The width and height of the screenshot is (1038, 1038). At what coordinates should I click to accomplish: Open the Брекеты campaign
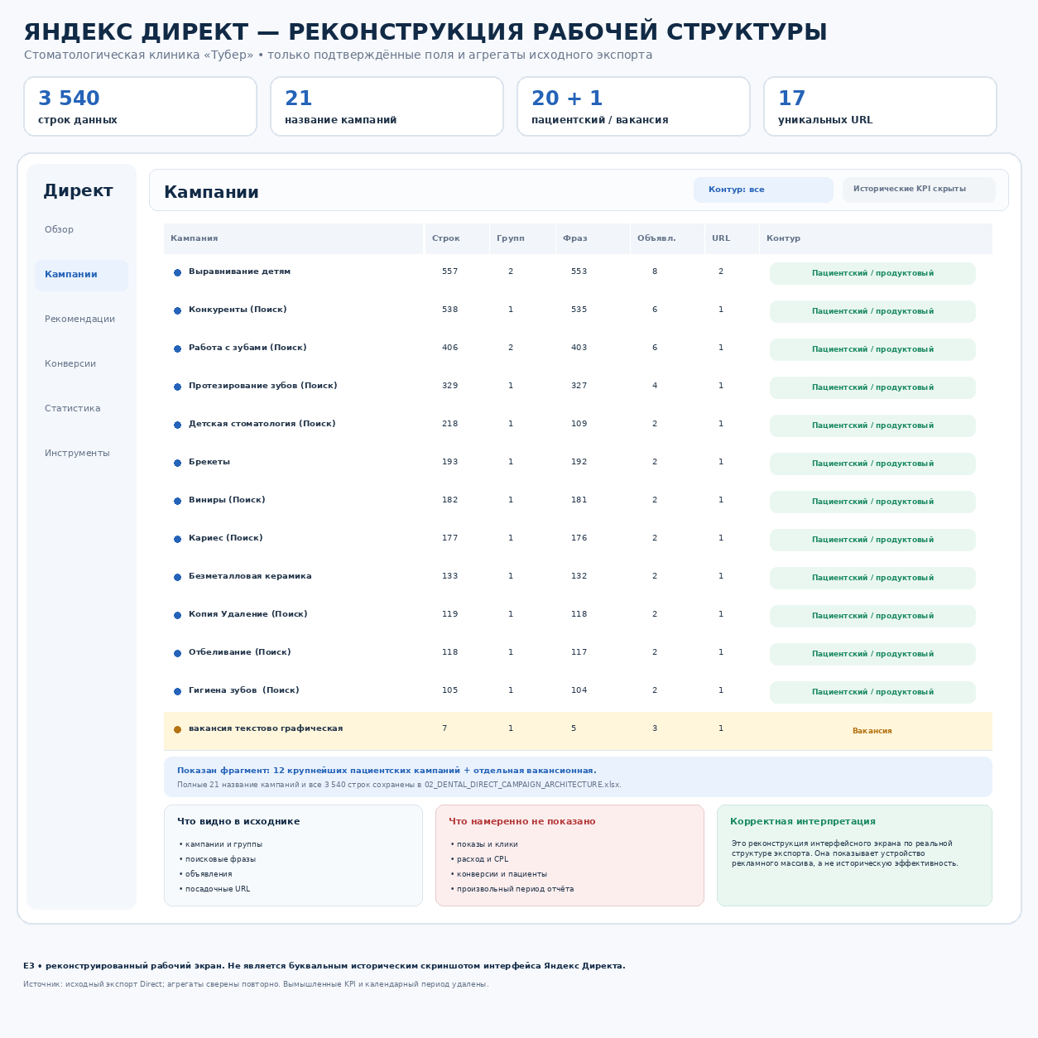click(x=209, y=462)
